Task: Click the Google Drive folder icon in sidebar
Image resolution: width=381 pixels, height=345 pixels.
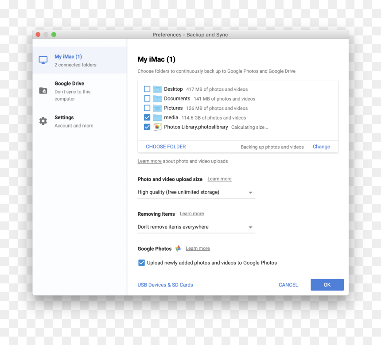Action: (x=43, y=91)
